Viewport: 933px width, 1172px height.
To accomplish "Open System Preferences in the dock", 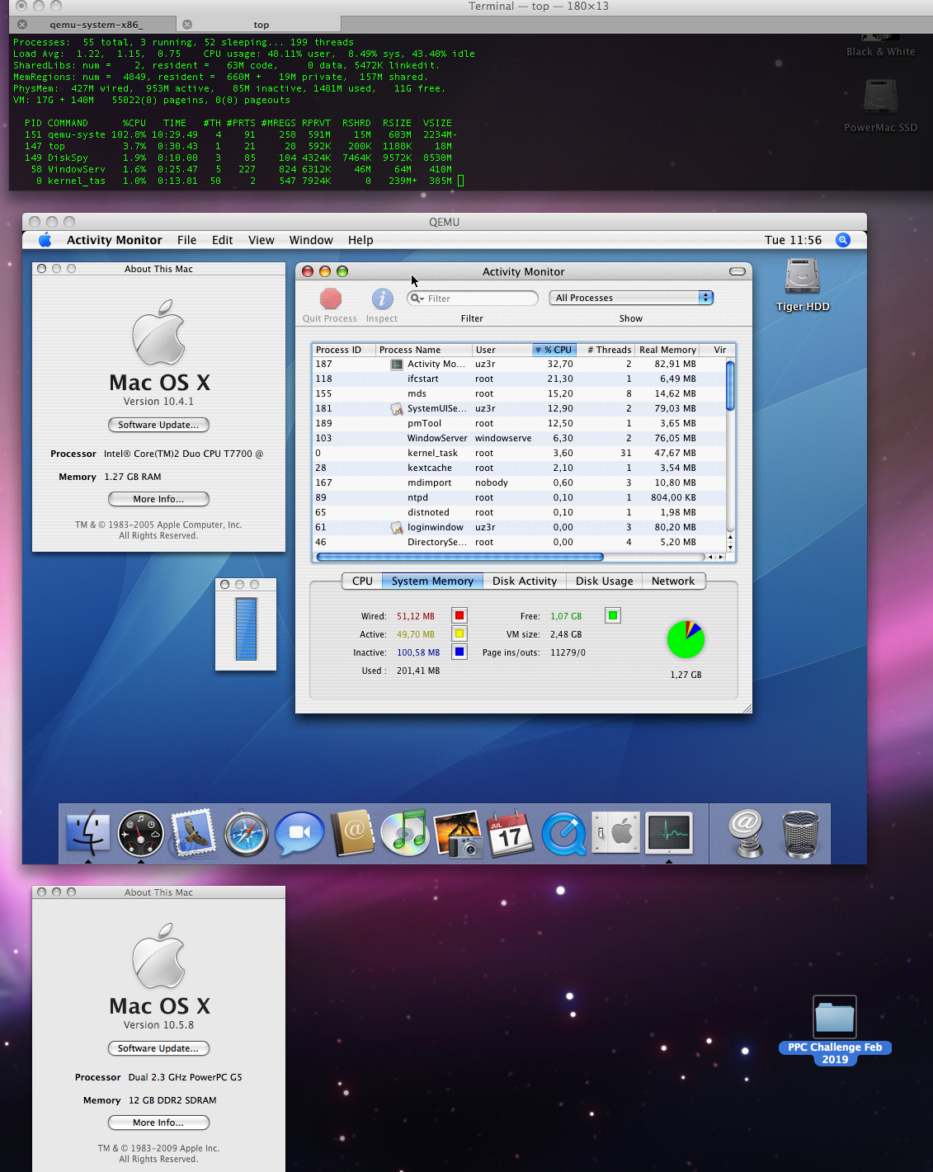I will [x=616, y=833].
